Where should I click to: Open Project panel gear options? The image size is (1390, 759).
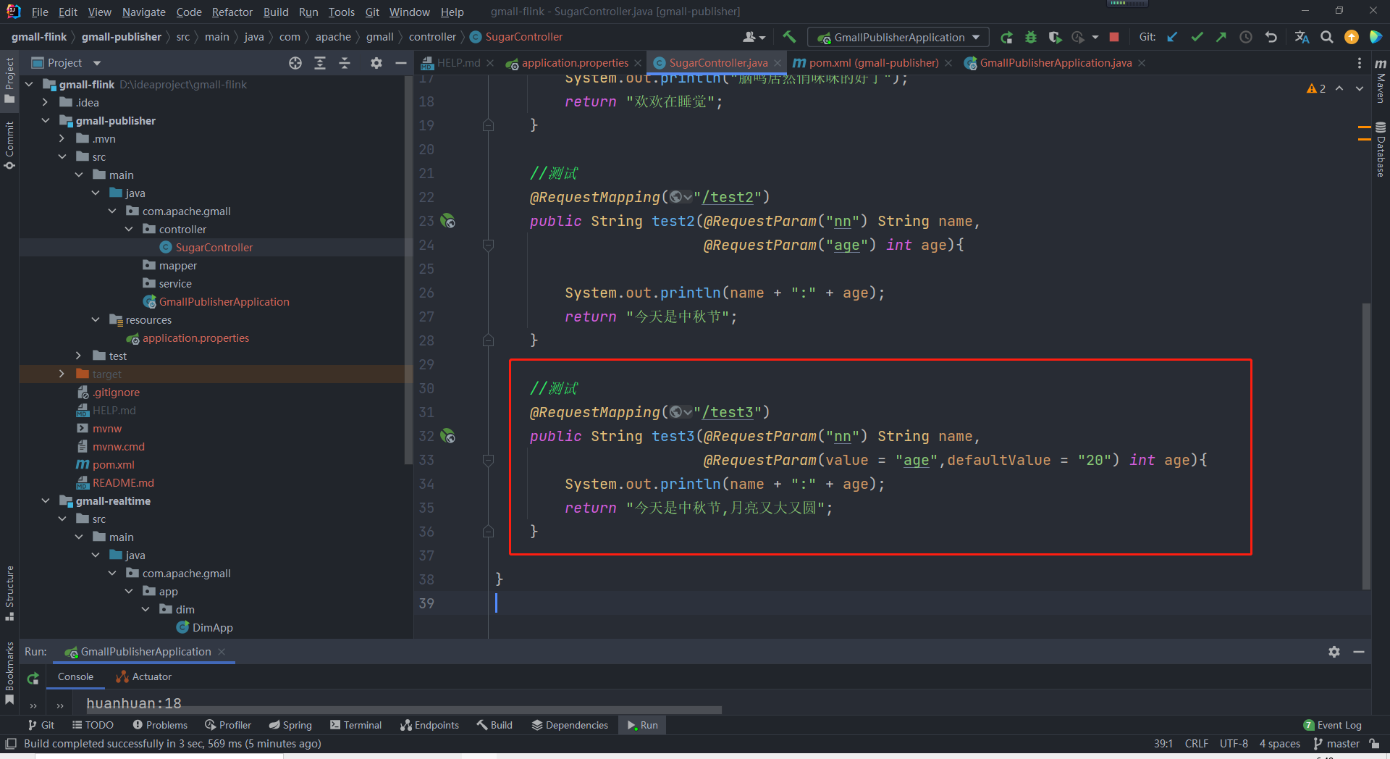click(x=376, y=63)
